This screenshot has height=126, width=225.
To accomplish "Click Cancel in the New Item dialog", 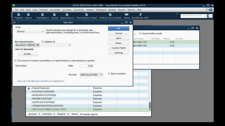I will coord(118,33).
